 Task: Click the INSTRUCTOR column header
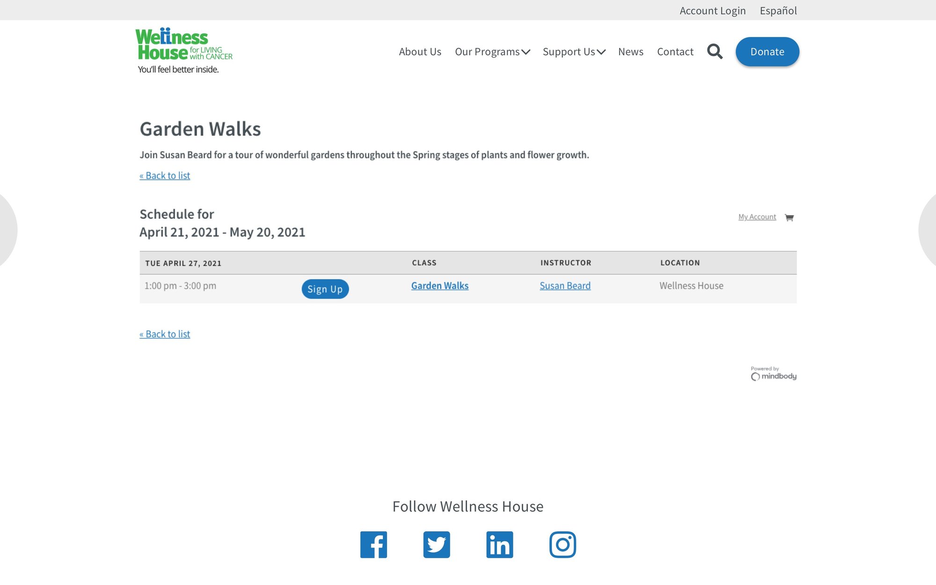(x=566, y=263)
